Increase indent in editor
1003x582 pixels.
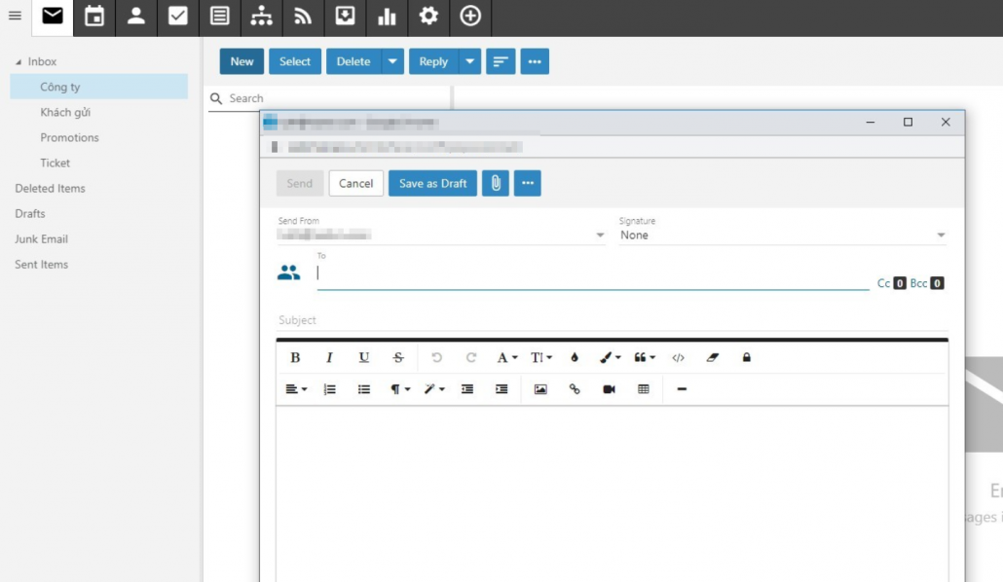[x=501, y=389]
